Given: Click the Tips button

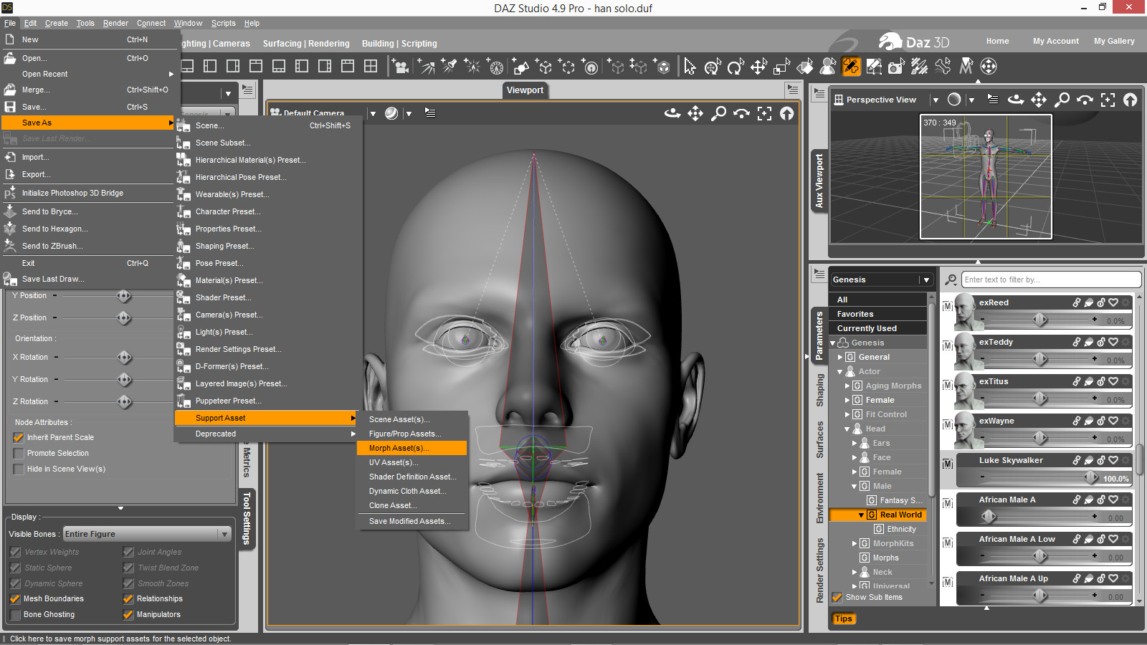Looking at the screenshot, I should (844, 618).
